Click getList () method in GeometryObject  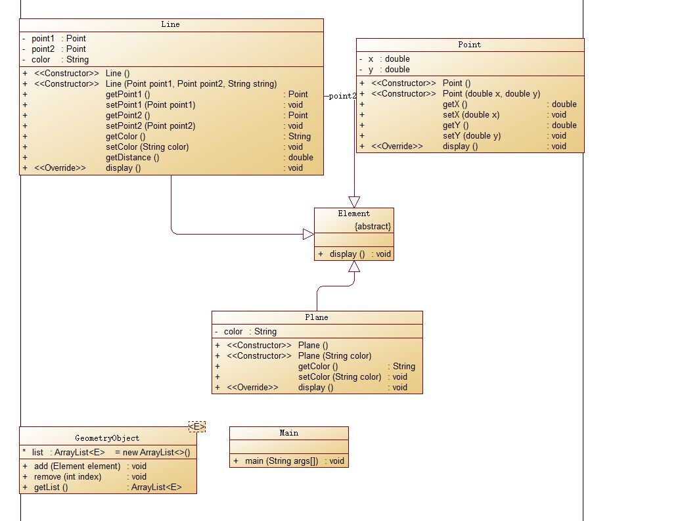click(102, 487)
